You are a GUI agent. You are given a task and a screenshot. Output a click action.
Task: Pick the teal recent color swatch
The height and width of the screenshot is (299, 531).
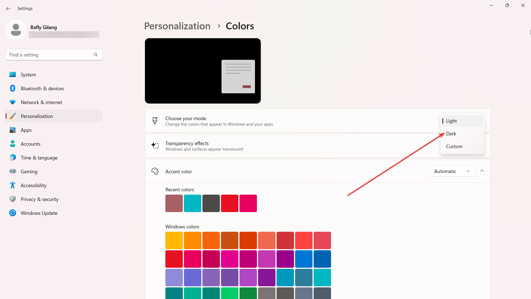(x=192, y=203)
